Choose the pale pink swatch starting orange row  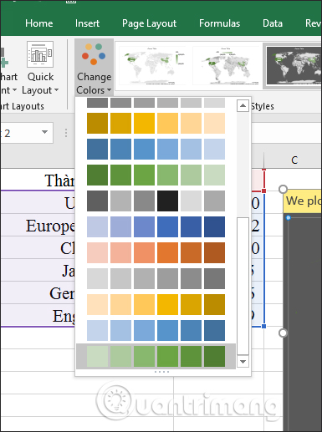97,252
